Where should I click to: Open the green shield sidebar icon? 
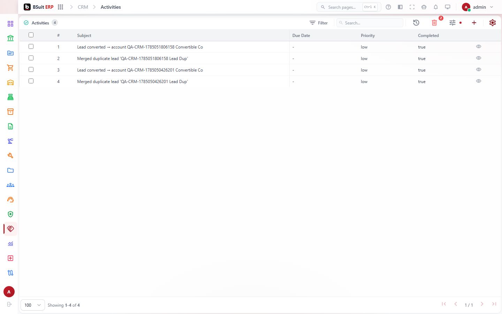(10, 214)
